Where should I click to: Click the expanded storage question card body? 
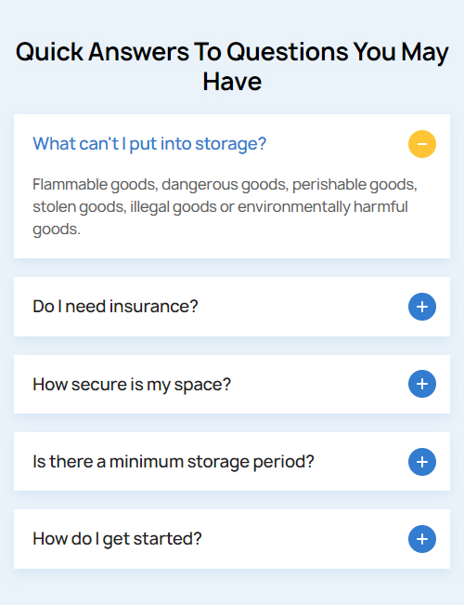click(232, 187)
